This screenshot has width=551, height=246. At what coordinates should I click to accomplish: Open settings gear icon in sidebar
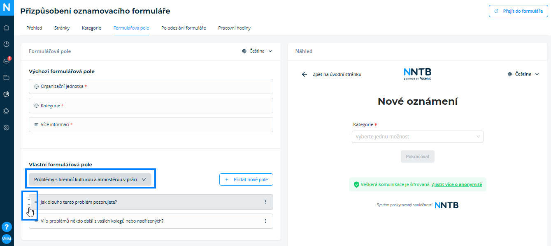[6, 127]
